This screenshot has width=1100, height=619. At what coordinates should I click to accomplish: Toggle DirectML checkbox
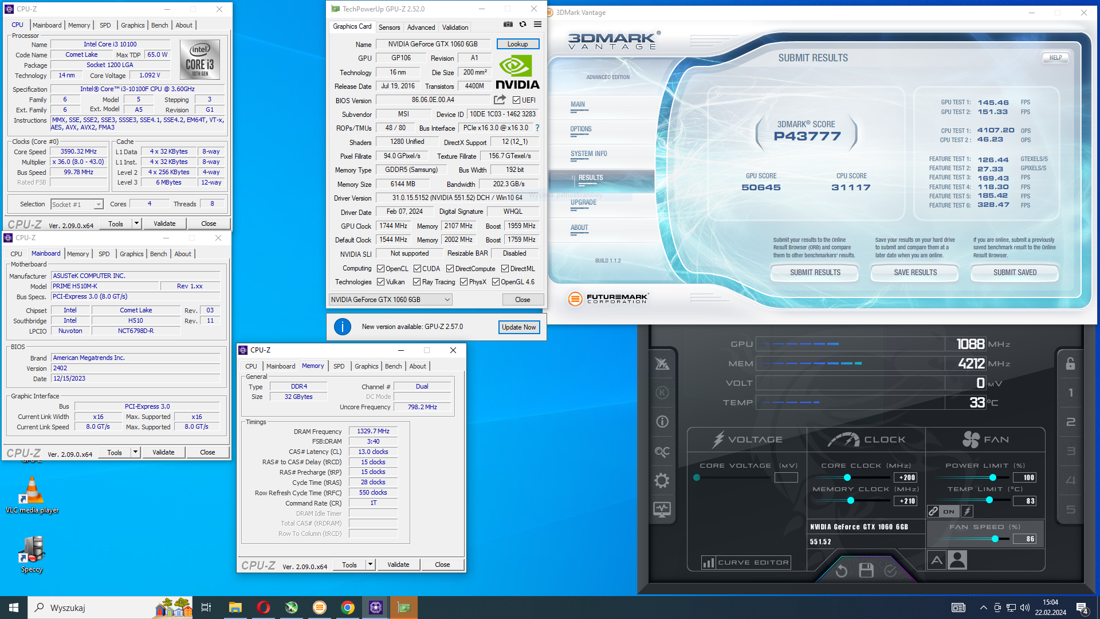(x=505, y=269)
